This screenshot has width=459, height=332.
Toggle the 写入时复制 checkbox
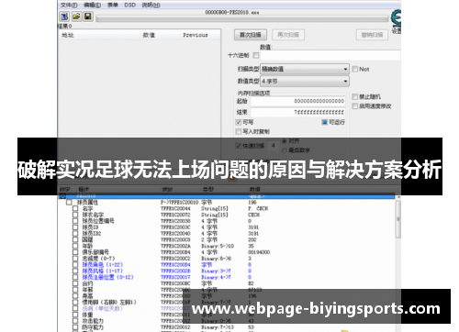[x=239, y=131]
